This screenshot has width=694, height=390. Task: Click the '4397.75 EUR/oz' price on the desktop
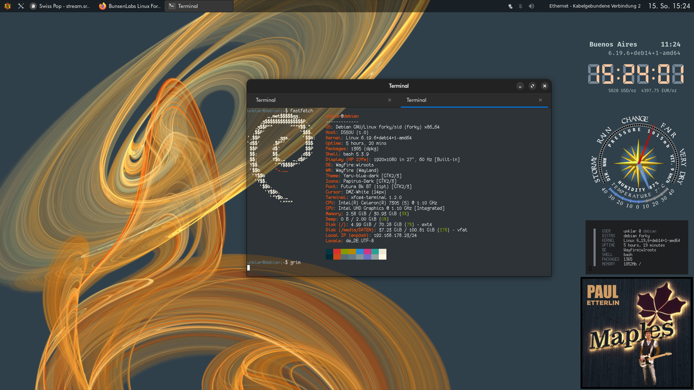point(659,90)
